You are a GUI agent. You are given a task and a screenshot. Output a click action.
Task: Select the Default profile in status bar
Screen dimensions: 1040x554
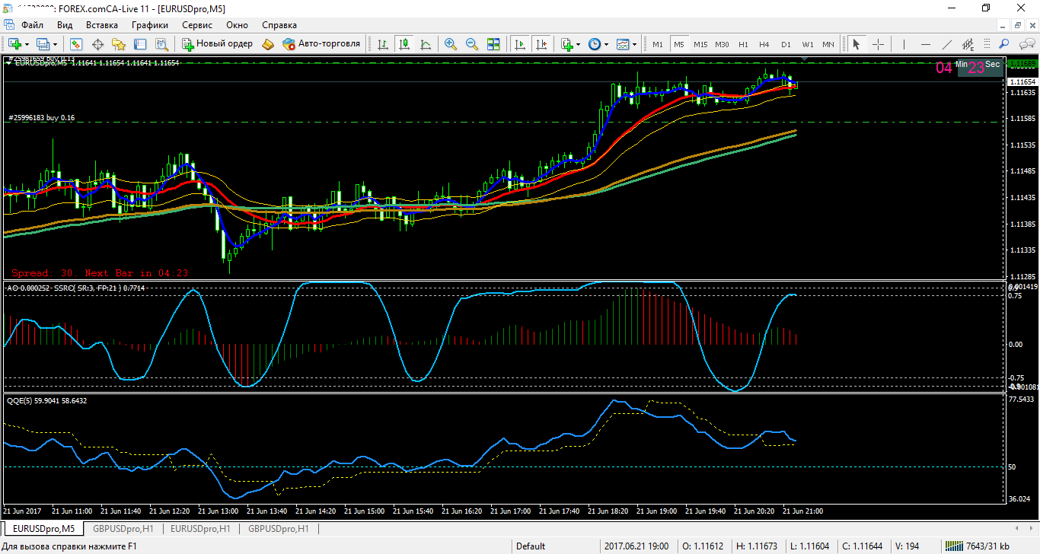pyautogui.click(x=531, y=546)
